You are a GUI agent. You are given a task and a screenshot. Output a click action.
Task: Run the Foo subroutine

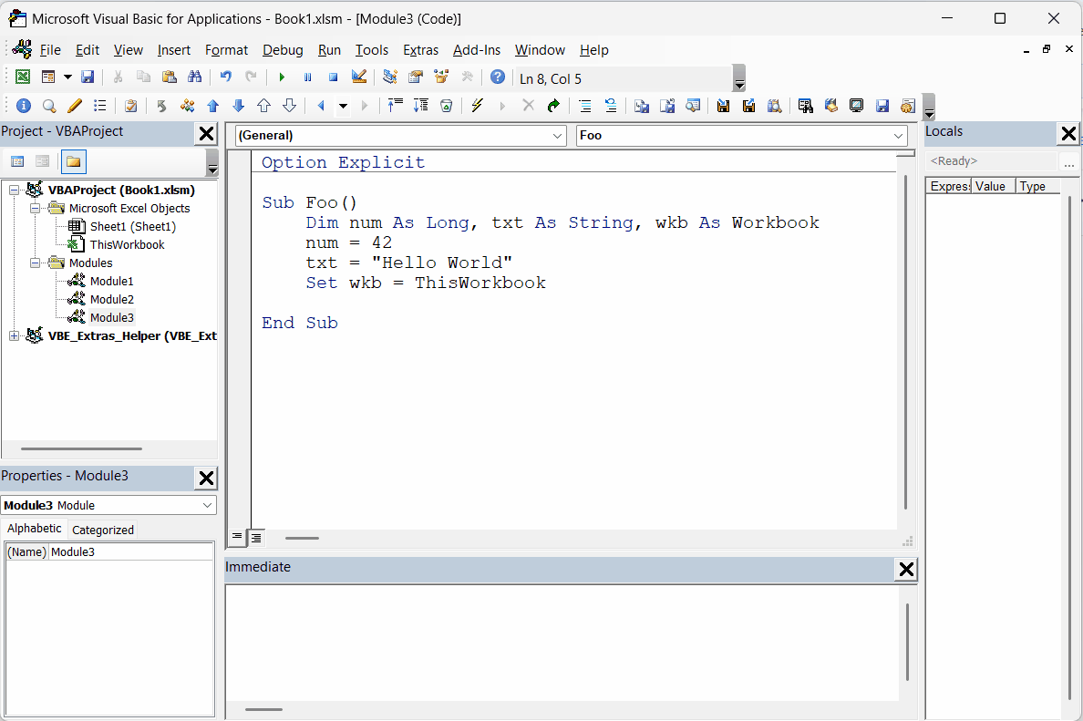click(283, 77)
